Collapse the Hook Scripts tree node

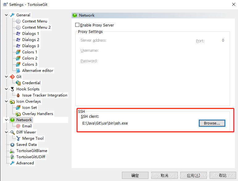(6, 89)
